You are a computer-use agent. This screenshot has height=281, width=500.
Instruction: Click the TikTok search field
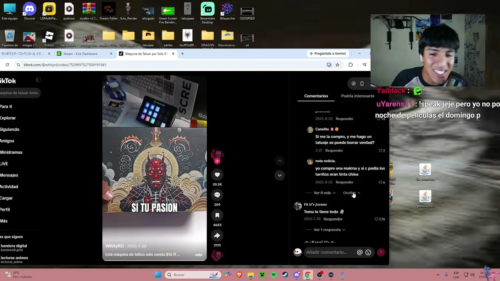point(20,93)
